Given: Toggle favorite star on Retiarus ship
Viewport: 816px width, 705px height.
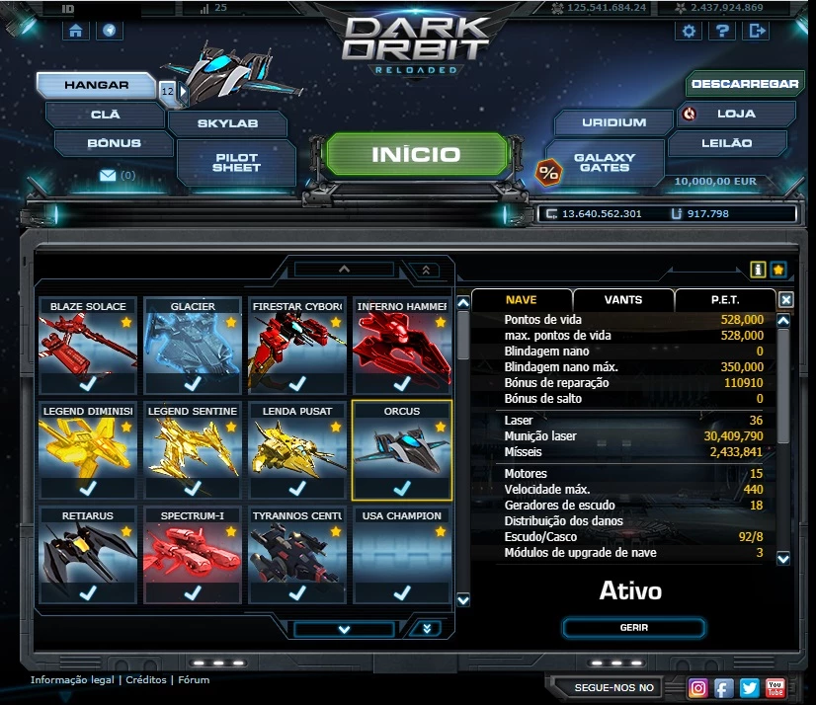Looking at the screenshot, I should click(x=126, y=532).
